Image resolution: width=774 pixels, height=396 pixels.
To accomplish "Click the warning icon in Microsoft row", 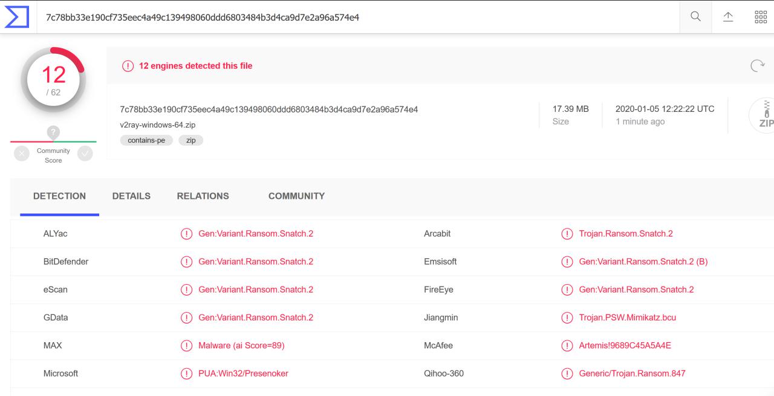I will tap(187, 374).
